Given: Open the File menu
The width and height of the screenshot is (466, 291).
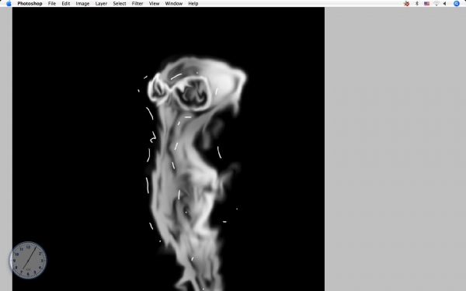Looking at the screenshot, I should tap(52, 4).
